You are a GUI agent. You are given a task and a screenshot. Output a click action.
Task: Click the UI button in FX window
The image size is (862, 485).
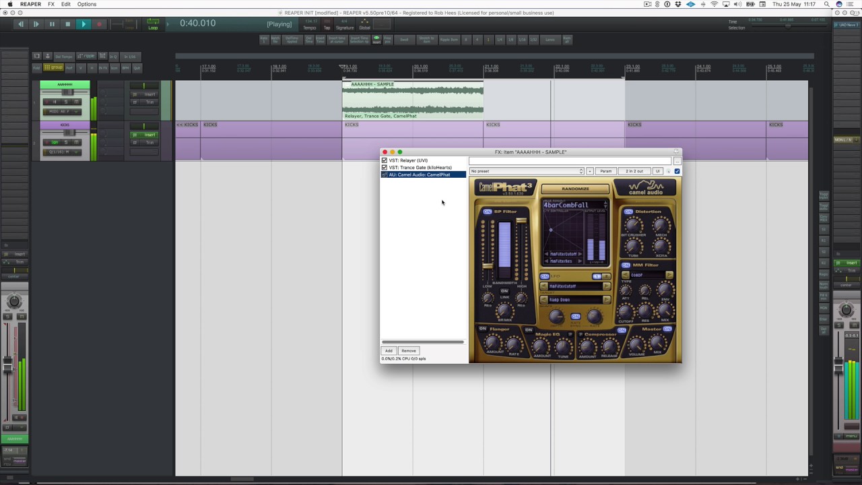pyautogui.click(x=658, y=171)
